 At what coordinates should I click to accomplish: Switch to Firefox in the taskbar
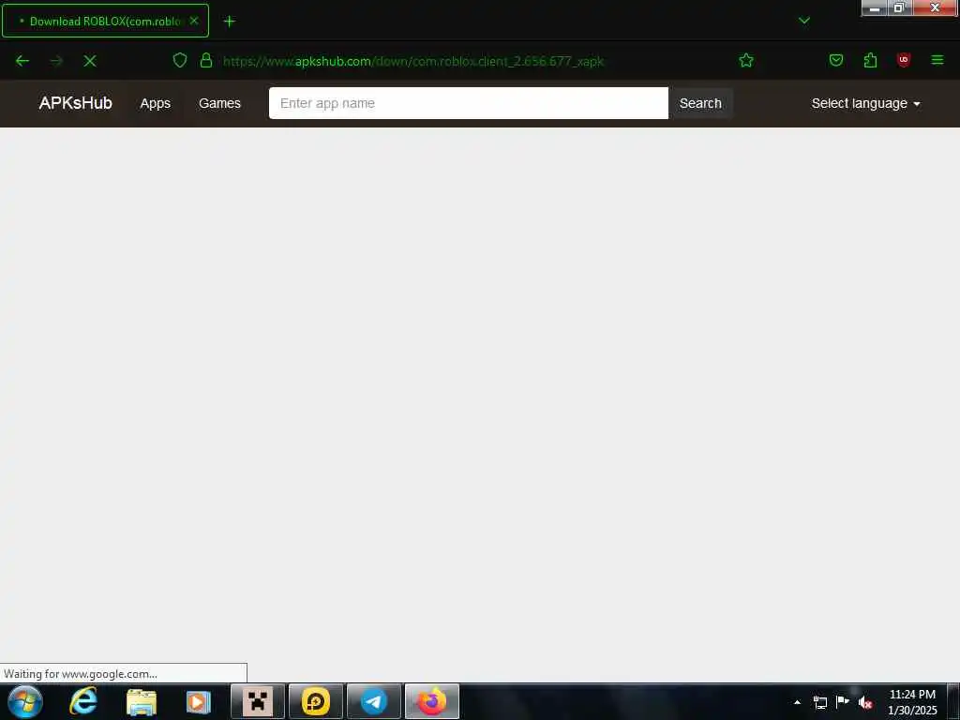click(432, 701)
